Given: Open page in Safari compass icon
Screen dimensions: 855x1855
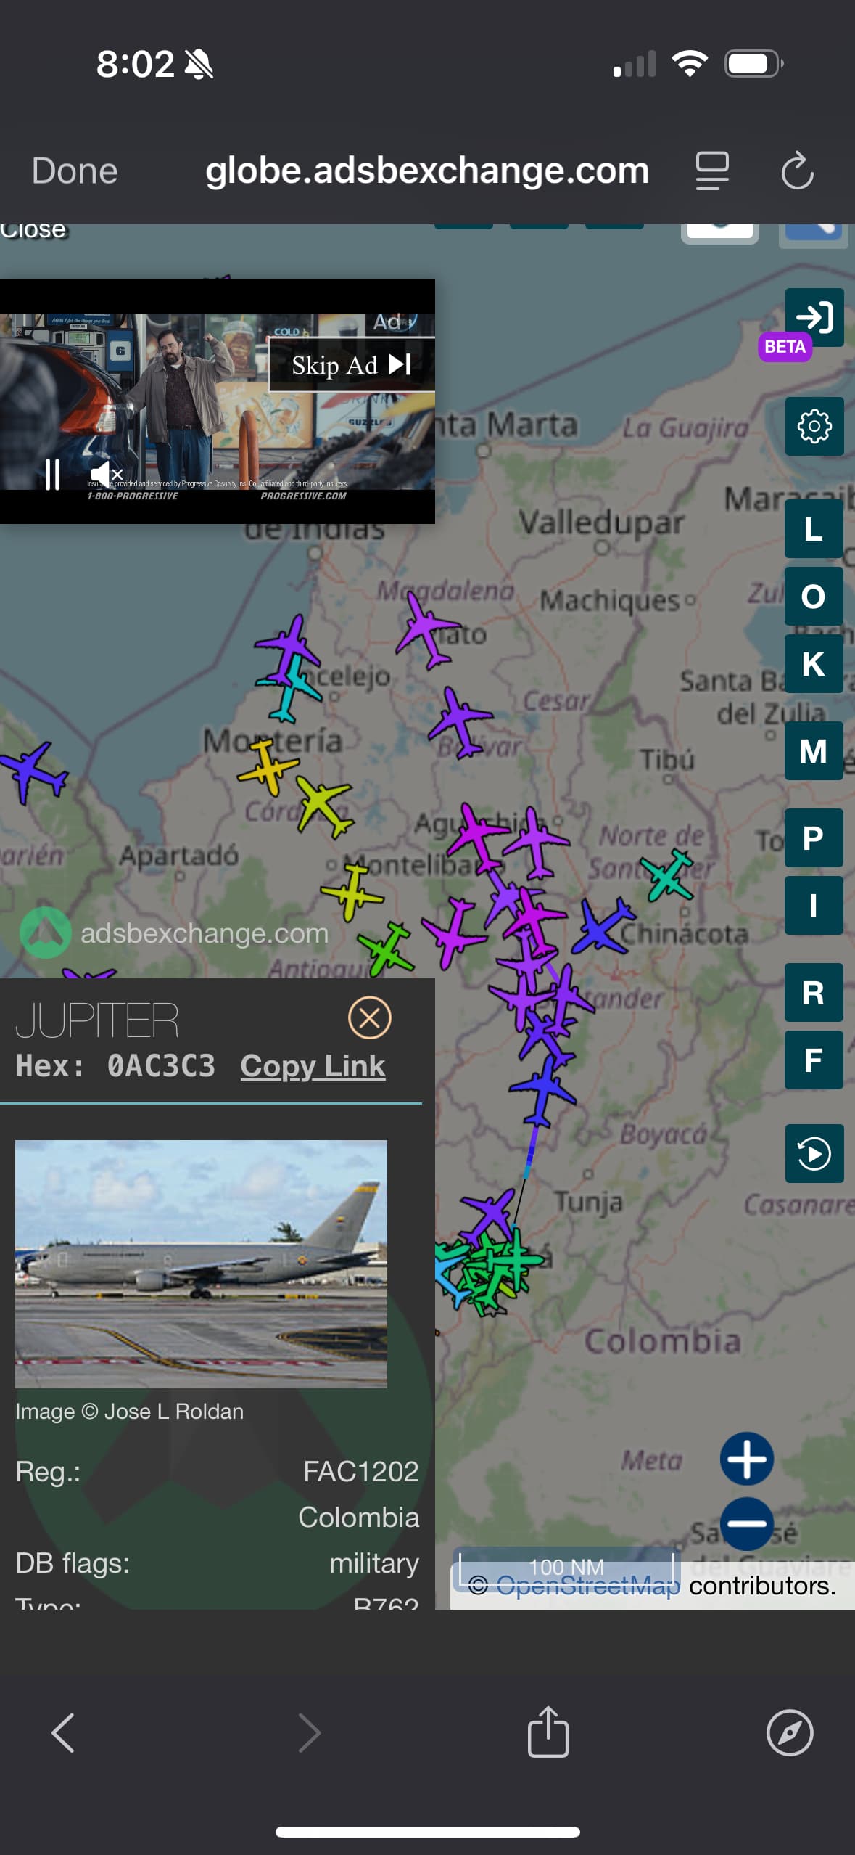Looking at the screenshot, I should 789,1733.
